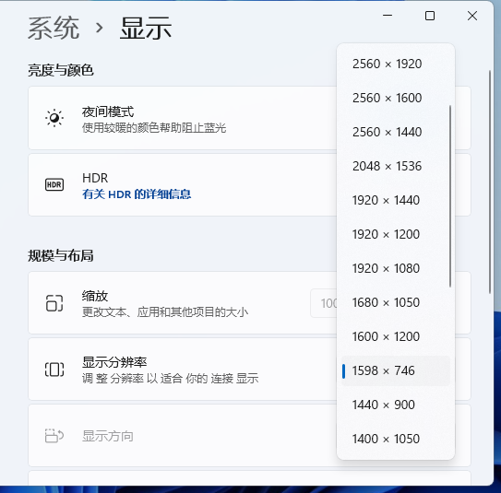Minimize the Settings window
501x493 pixels.
(x=388, y=16)
